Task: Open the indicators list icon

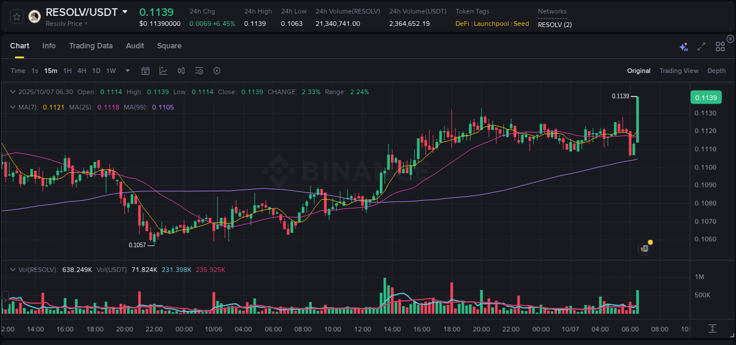Action: 198,71
